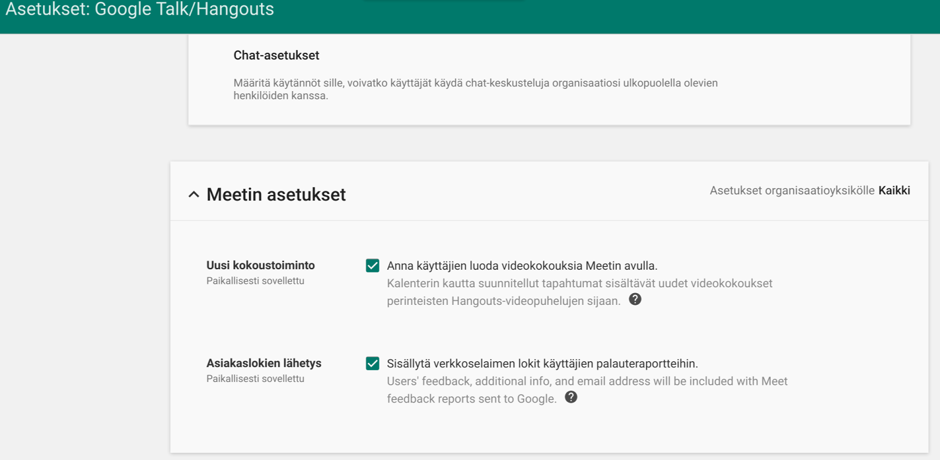
Task: Click 'Asetukset organisaatioyksikölle' label
Action: click(792, 190)
